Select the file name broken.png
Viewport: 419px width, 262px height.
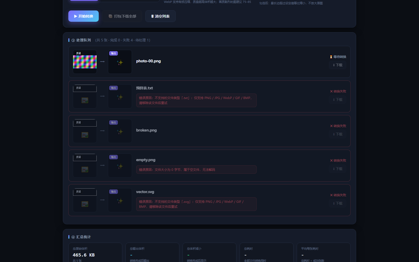146,130
